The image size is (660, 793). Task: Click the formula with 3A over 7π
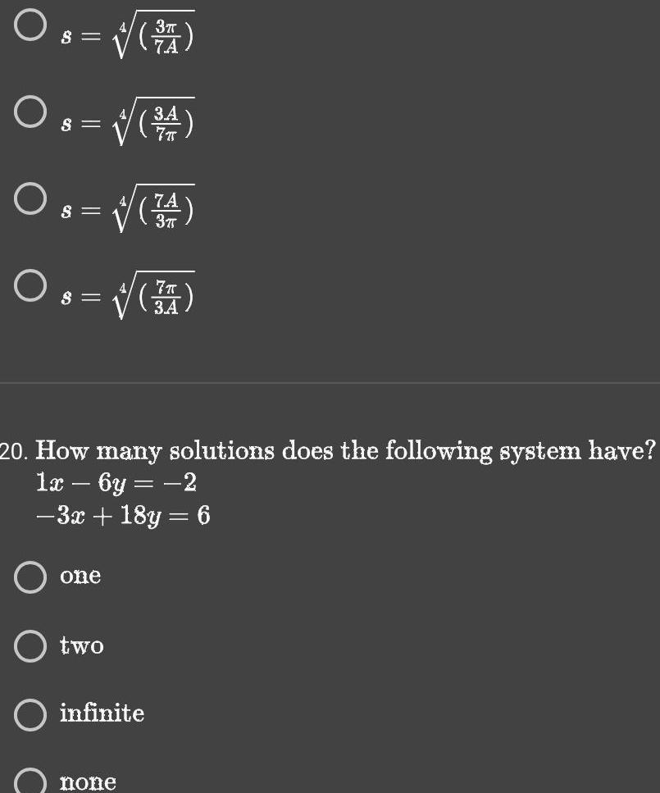123,123
